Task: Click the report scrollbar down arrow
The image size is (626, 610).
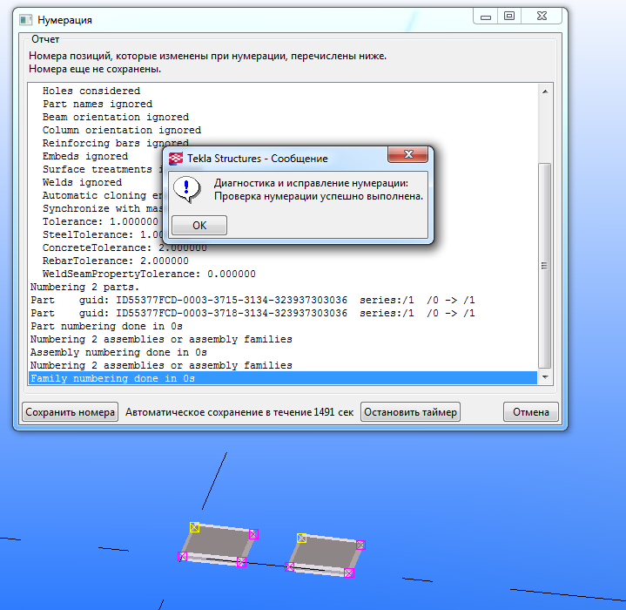Action: click(545, 377)
